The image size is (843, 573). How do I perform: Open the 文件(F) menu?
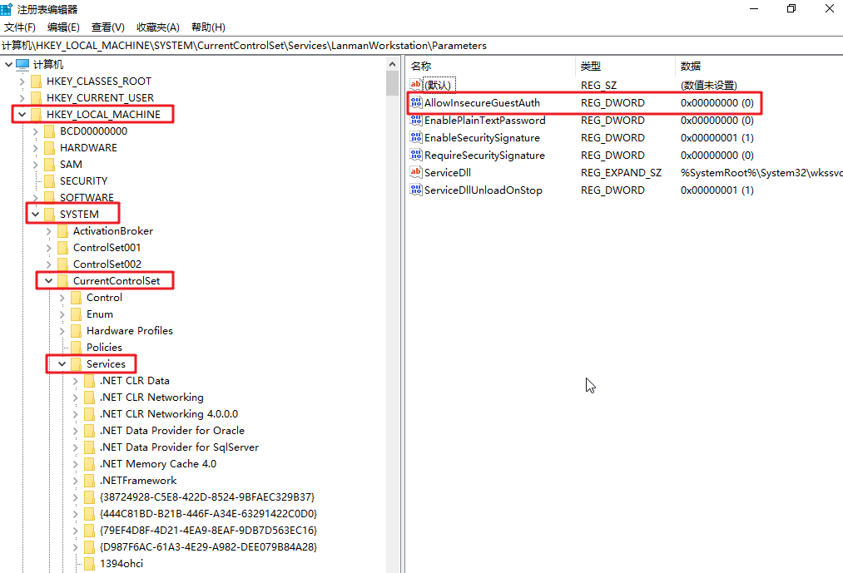[x=20, y=27]
